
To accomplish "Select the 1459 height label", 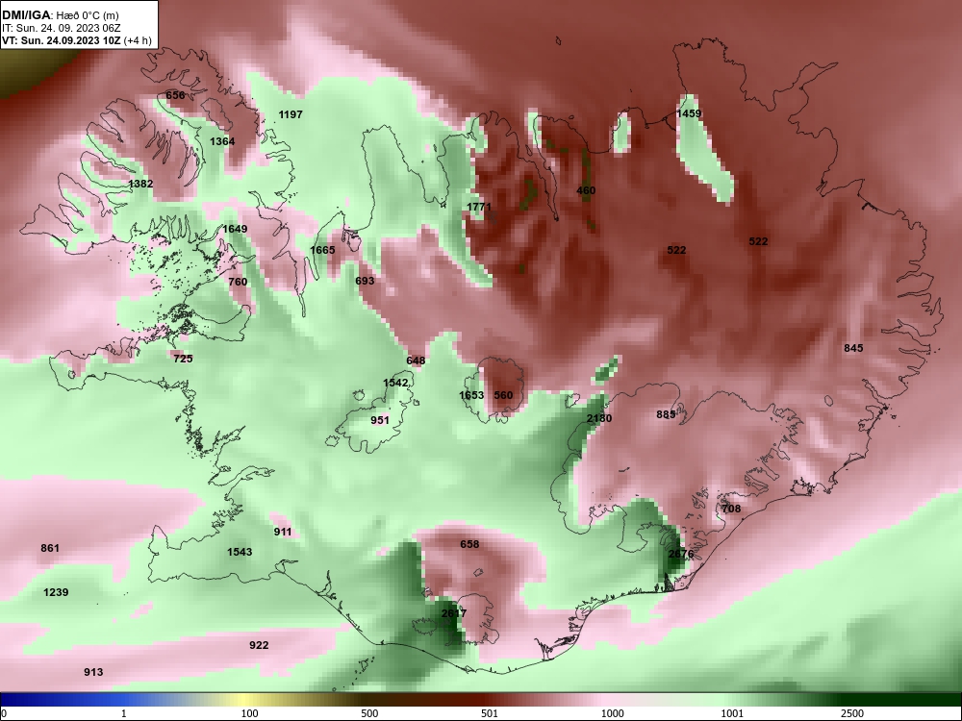I will [689, 113].
